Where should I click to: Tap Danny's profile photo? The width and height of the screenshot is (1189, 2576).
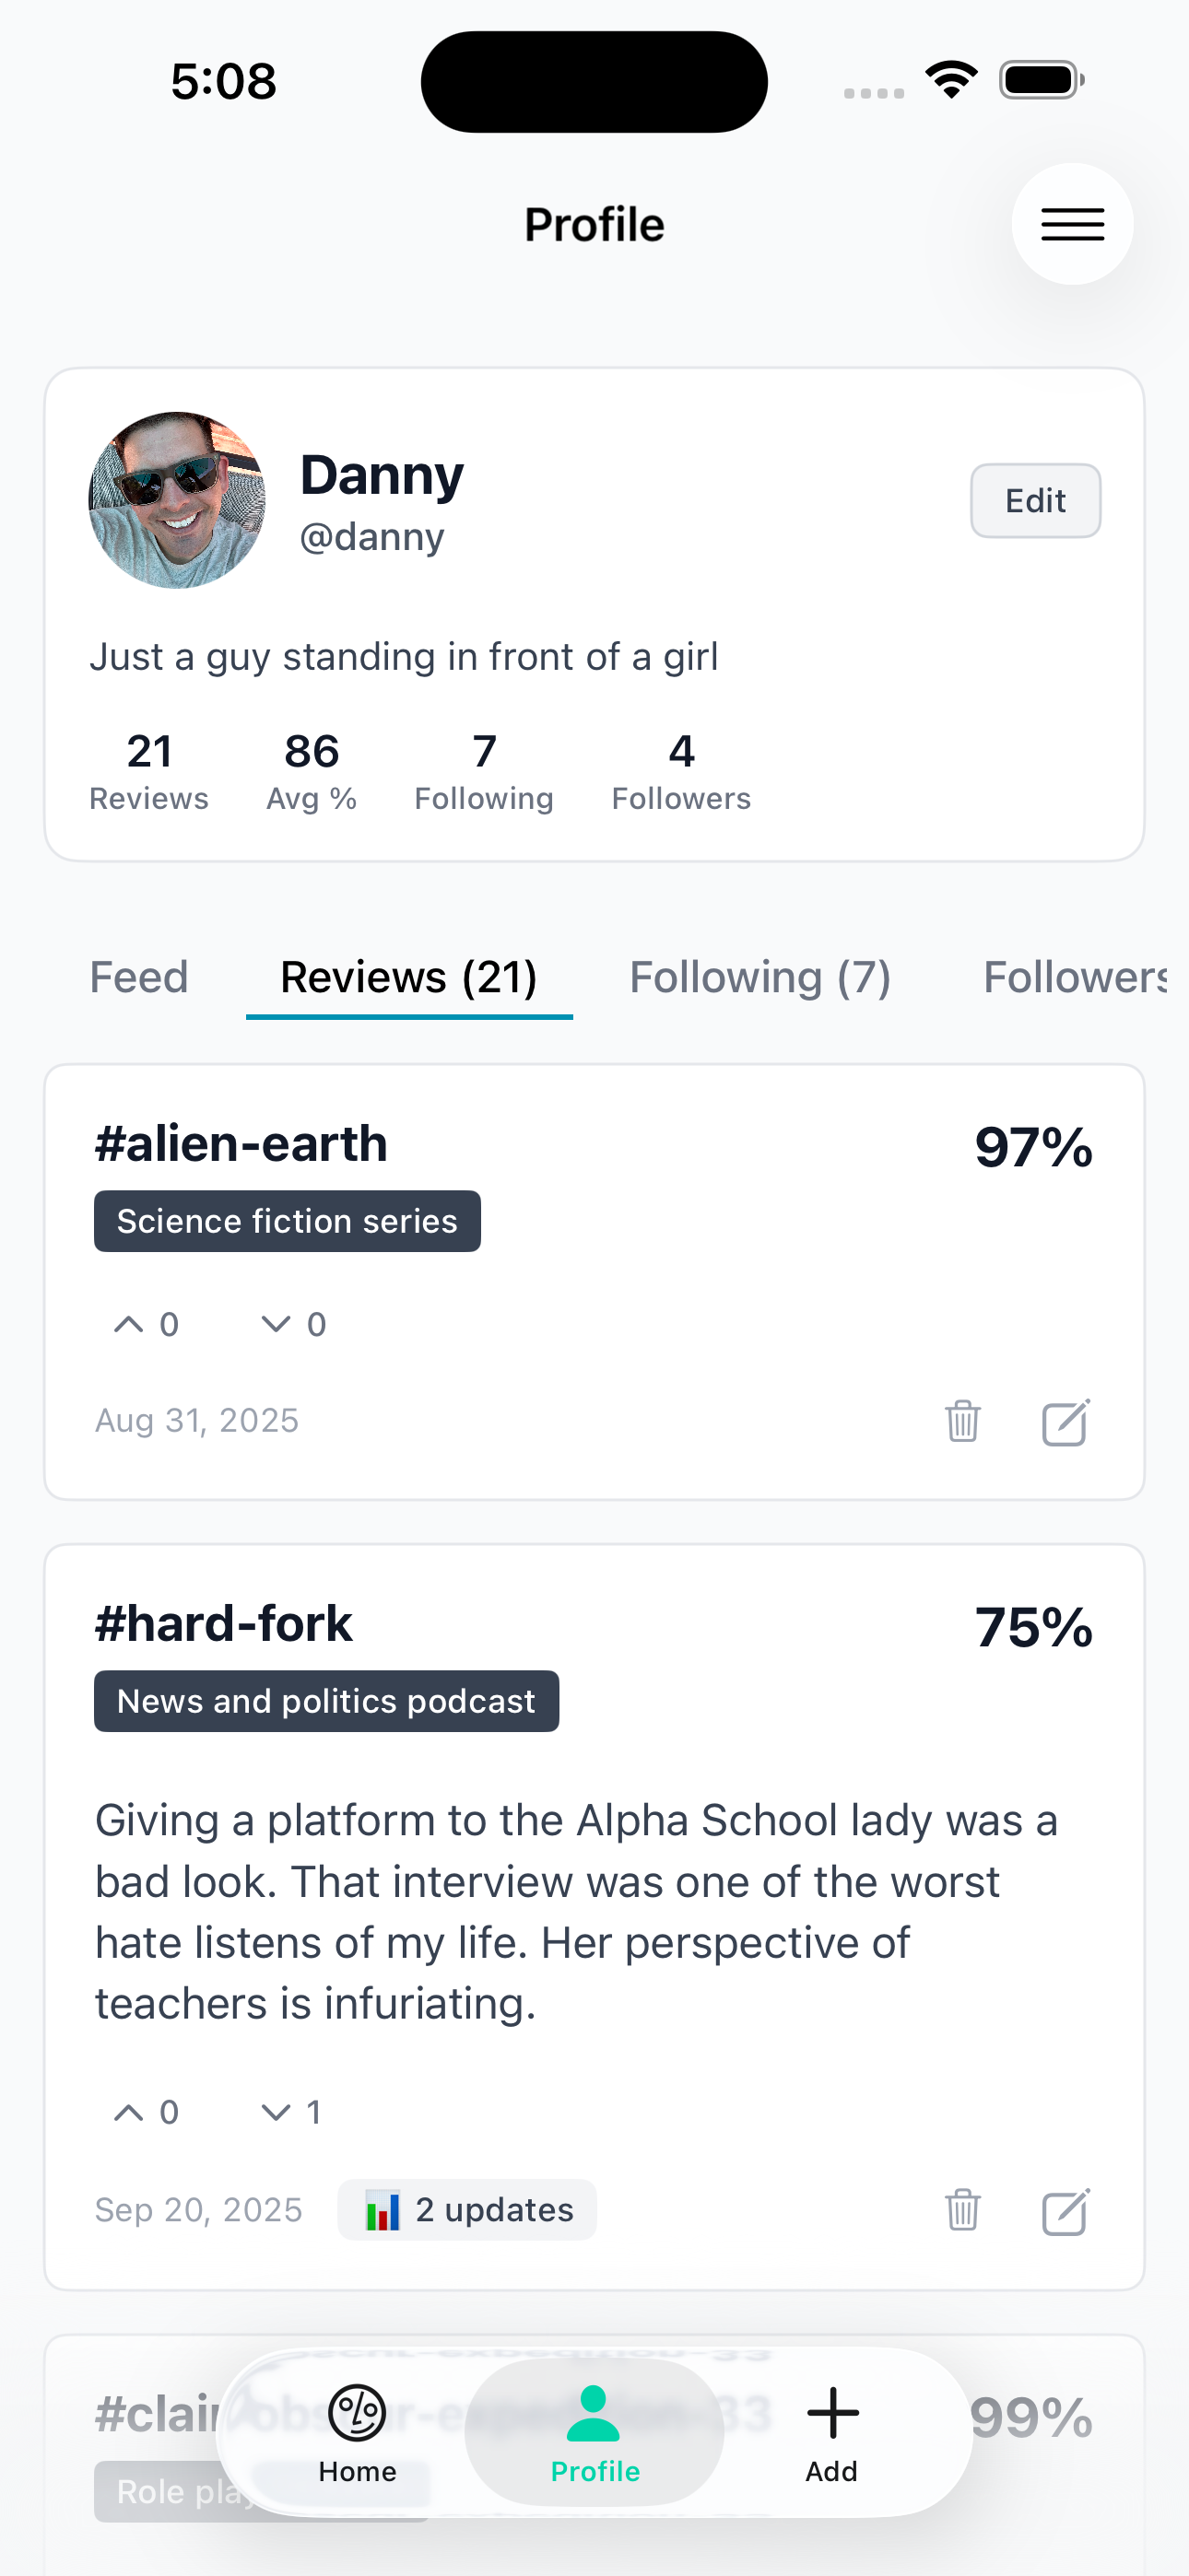click(x=177, y=500)
